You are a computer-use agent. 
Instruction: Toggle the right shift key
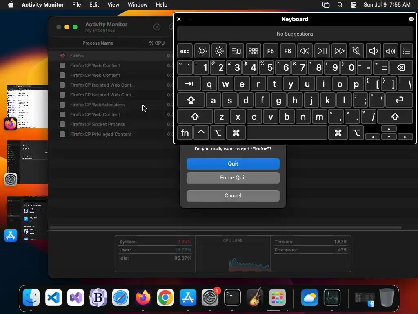click(395, 117)
